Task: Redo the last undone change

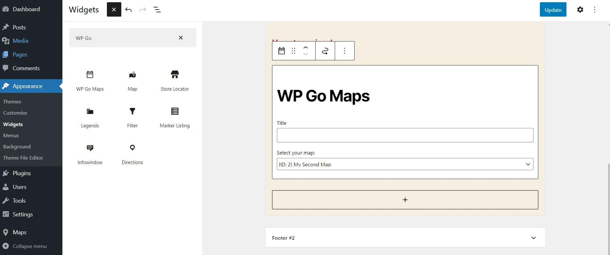Action: click(x=143, y=10)
